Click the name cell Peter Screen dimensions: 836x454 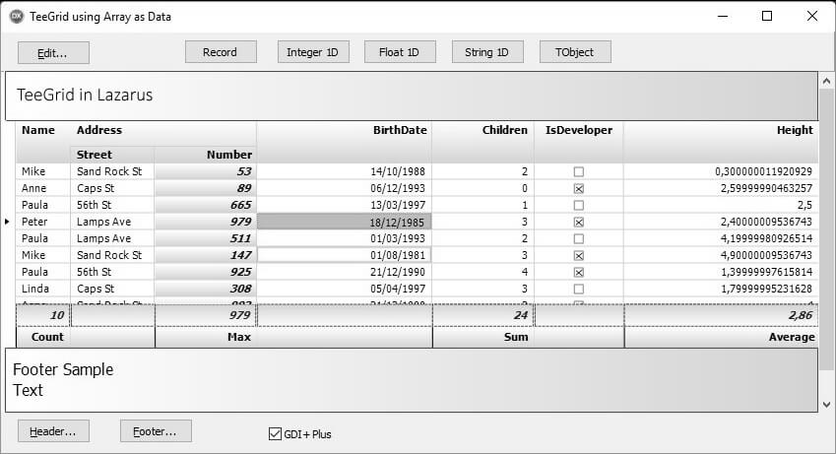[x=43, y=222]
